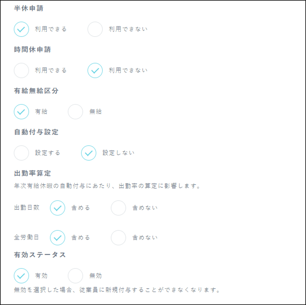Mark 有効ステータス as 無効
Viewport: 306px width, 305px height.
76,276
